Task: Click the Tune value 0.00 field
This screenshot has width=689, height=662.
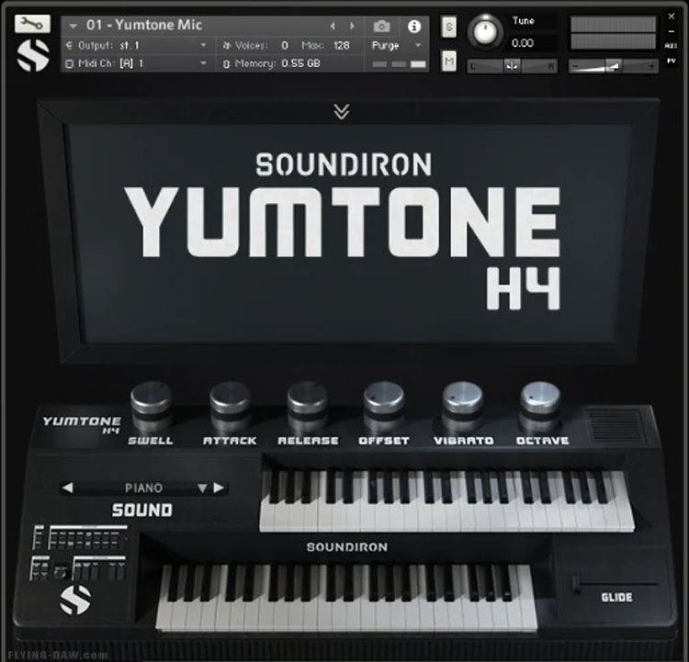Action: coord(523,43)
